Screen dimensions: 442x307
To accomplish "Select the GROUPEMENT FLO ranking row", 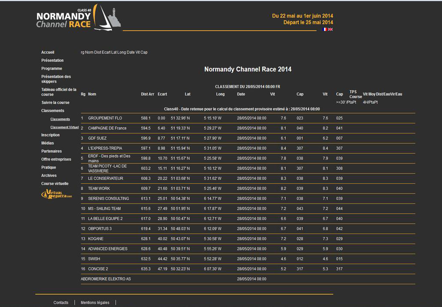I will [105, 118].
